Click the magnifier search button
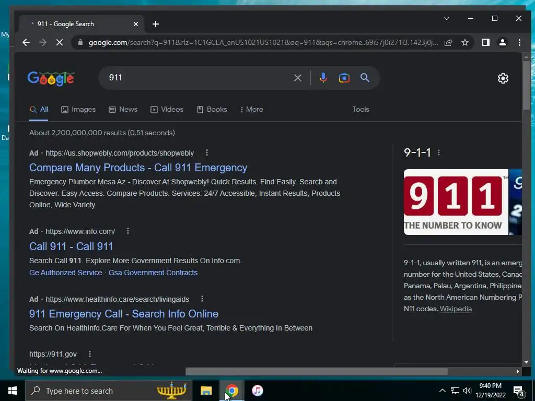 365,78
